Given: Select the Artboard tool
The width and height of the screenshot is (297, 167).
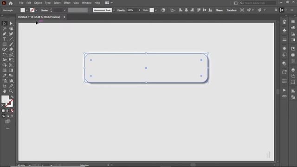Looking at the screenshot, I should click(x=5, y=86).
